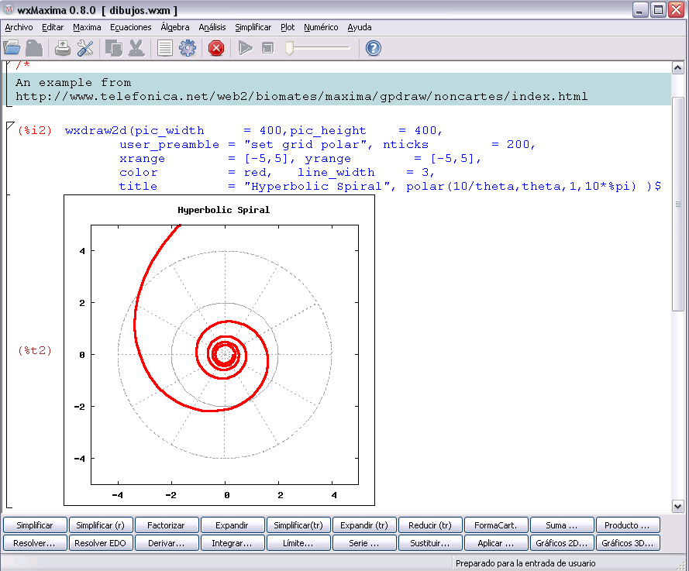Click the Límite... button
689x571 pixels.
click(298, 543)
